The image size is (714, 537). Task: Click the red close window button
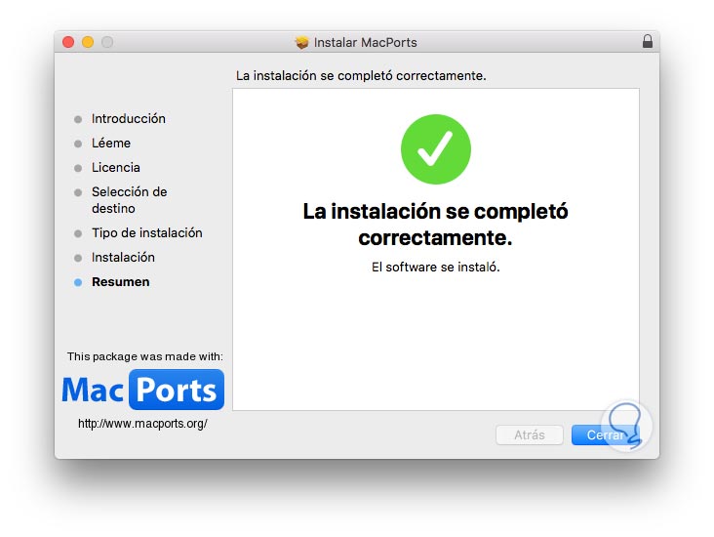tap(68, 42)
